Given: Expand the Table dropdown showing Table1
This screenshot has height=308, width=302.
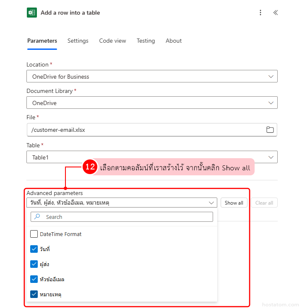Looking at the screenshot, I should pos(271,157).
